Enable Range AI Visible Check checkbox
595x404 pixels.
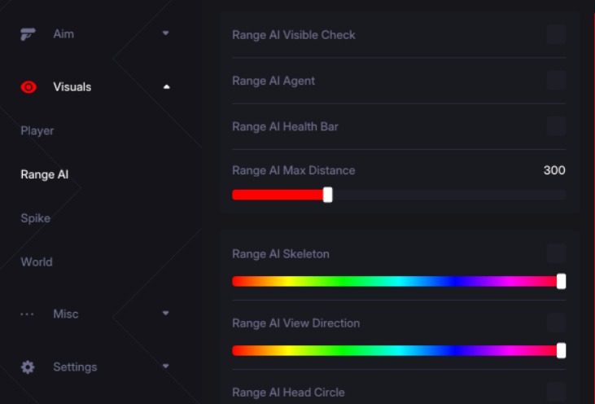click(x=556, y=34)
